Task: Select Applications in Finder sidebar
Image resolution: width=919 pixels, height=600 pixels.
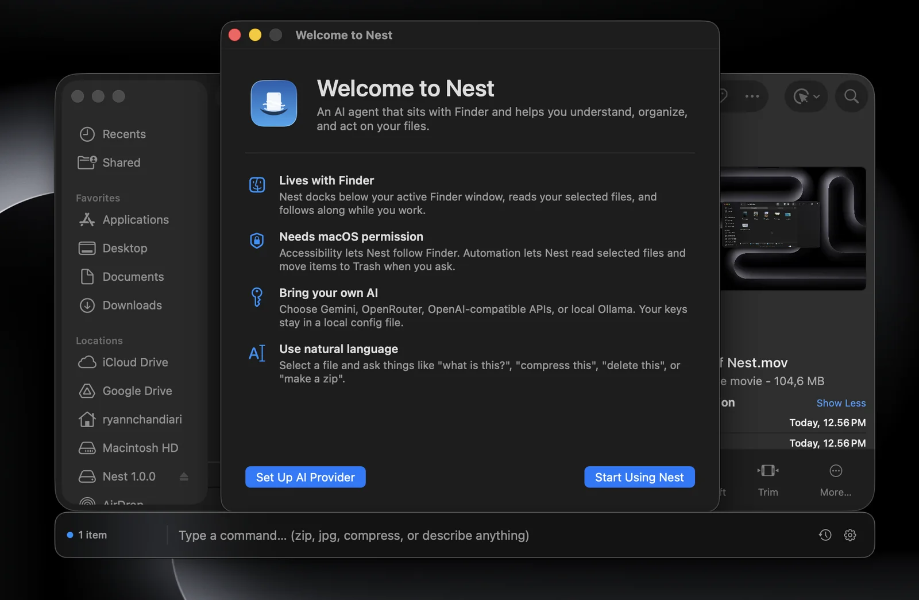Action: [124, 220]
